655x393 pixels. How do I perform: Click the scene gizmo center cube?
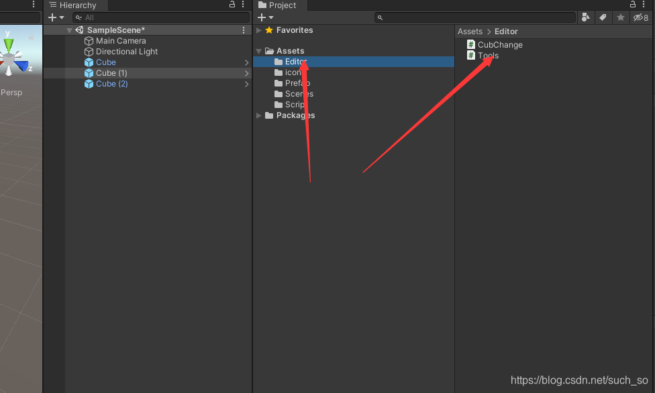9,59
